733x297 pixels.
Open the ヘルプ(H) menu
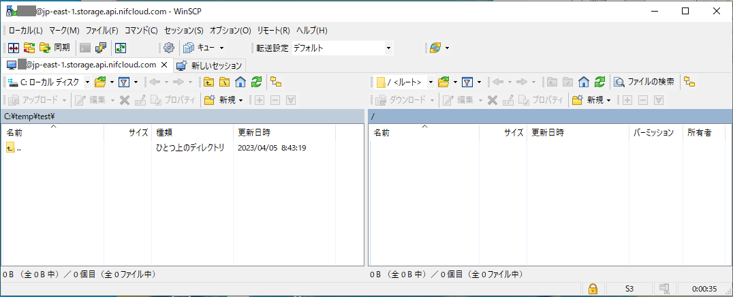click(x=312, y=31)
